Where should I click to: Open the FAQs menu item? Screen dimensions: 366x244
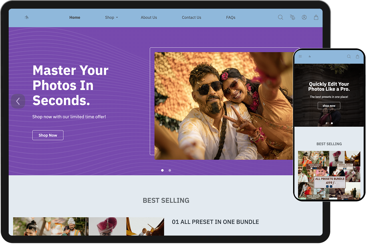230,17
